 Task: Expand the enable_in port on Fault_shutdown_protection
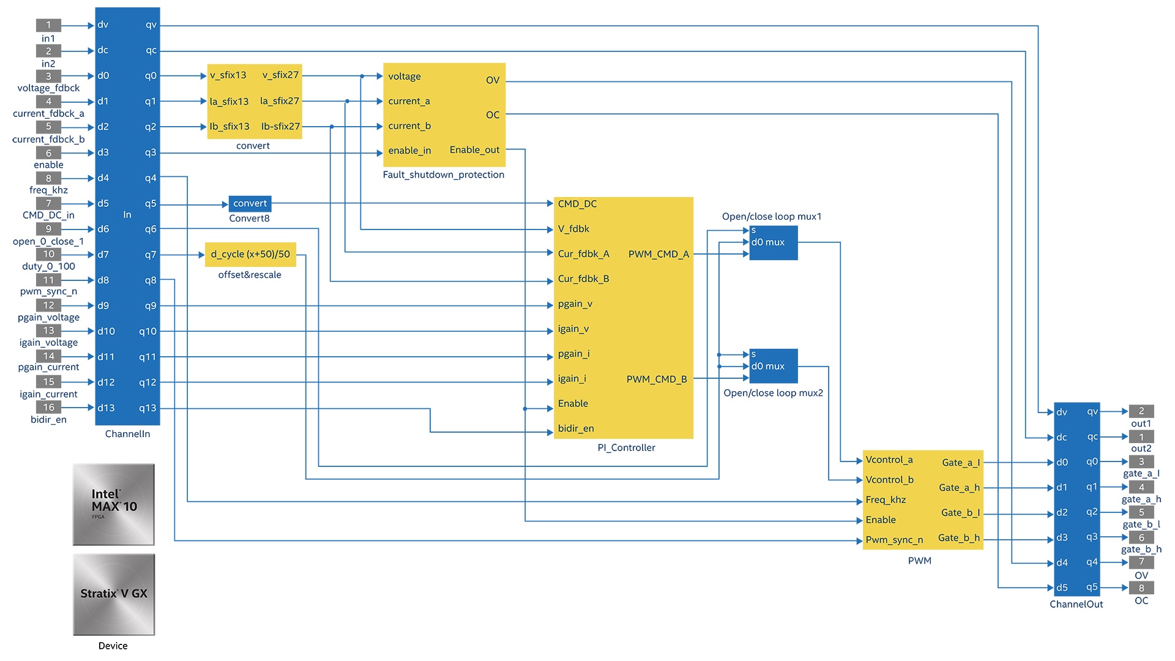pos(409,150)
